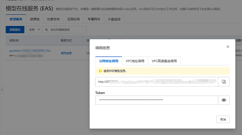Open the quickstart service name link
This screenshot has height=135, width=242.
click(29, 51)
